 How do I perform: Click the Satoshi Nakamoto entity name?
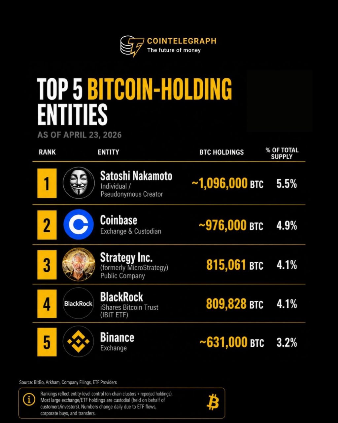pyautogui.click(x=136, y=176)
